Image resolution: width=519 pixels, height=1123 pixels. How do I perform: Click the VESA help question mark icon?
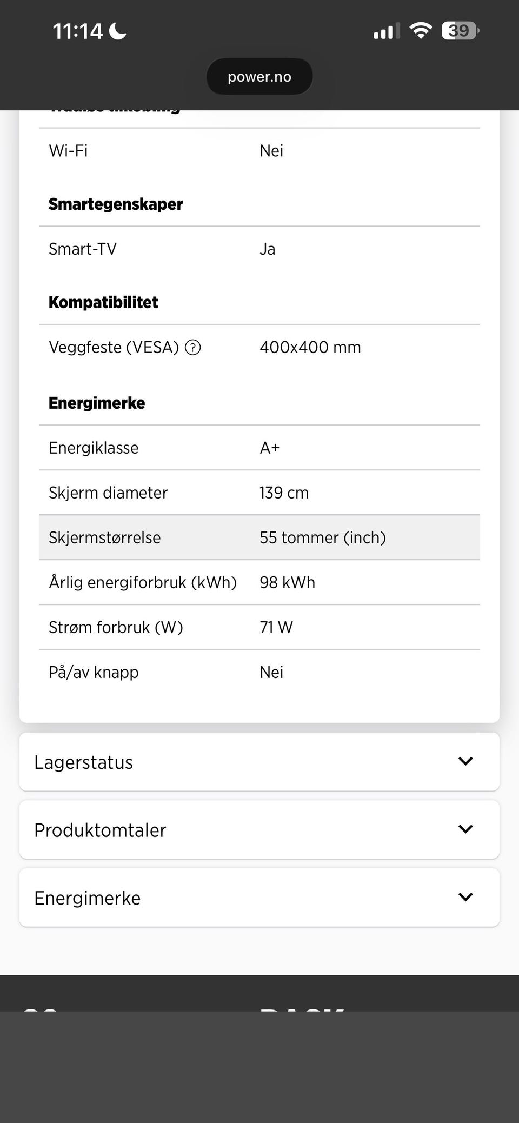(193, 347)
